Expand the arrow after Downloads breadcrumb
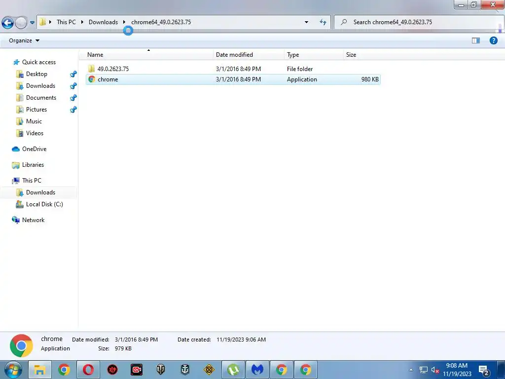This screenshot has width=505, height=379. click(124, 22)
